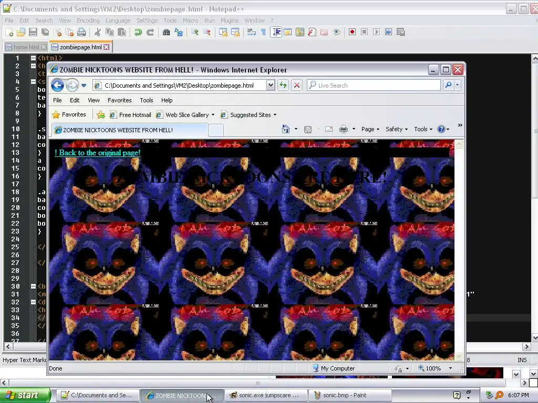Image resolution: width=538 pixels, height=403 pixels.
Task: Open the Language menu in Notepad++
Action: [118, 20]
